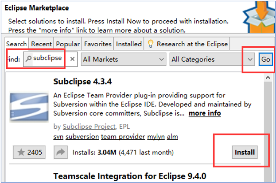Open the Research at the Eclipse tab
The width and height of the screenshot is (276, 183).
[x=187, y=44]
